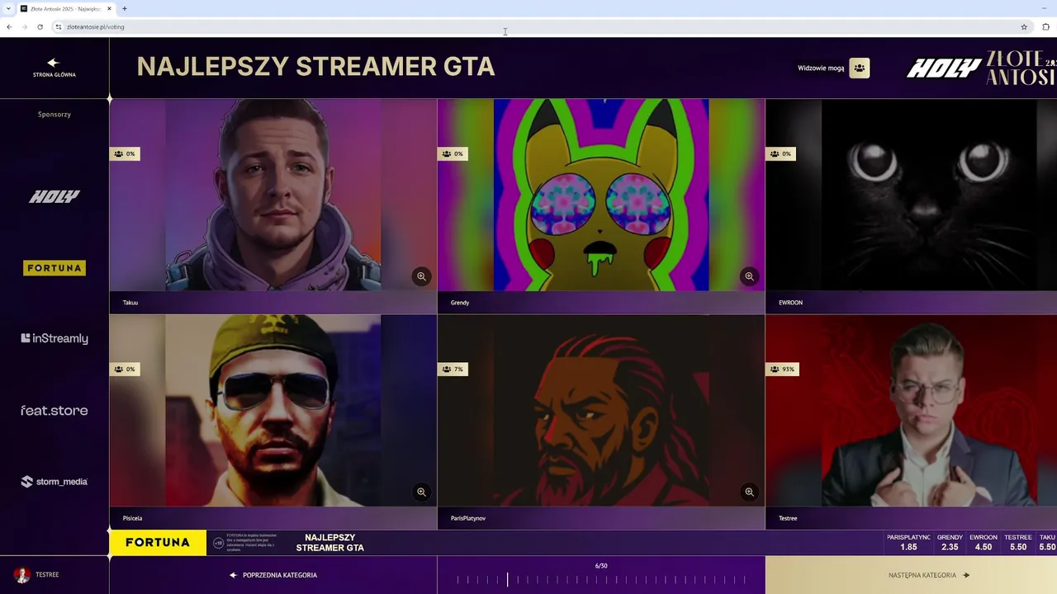
Task: Open a new browser tab with the plus icon
Action: (x=125, y=8)
